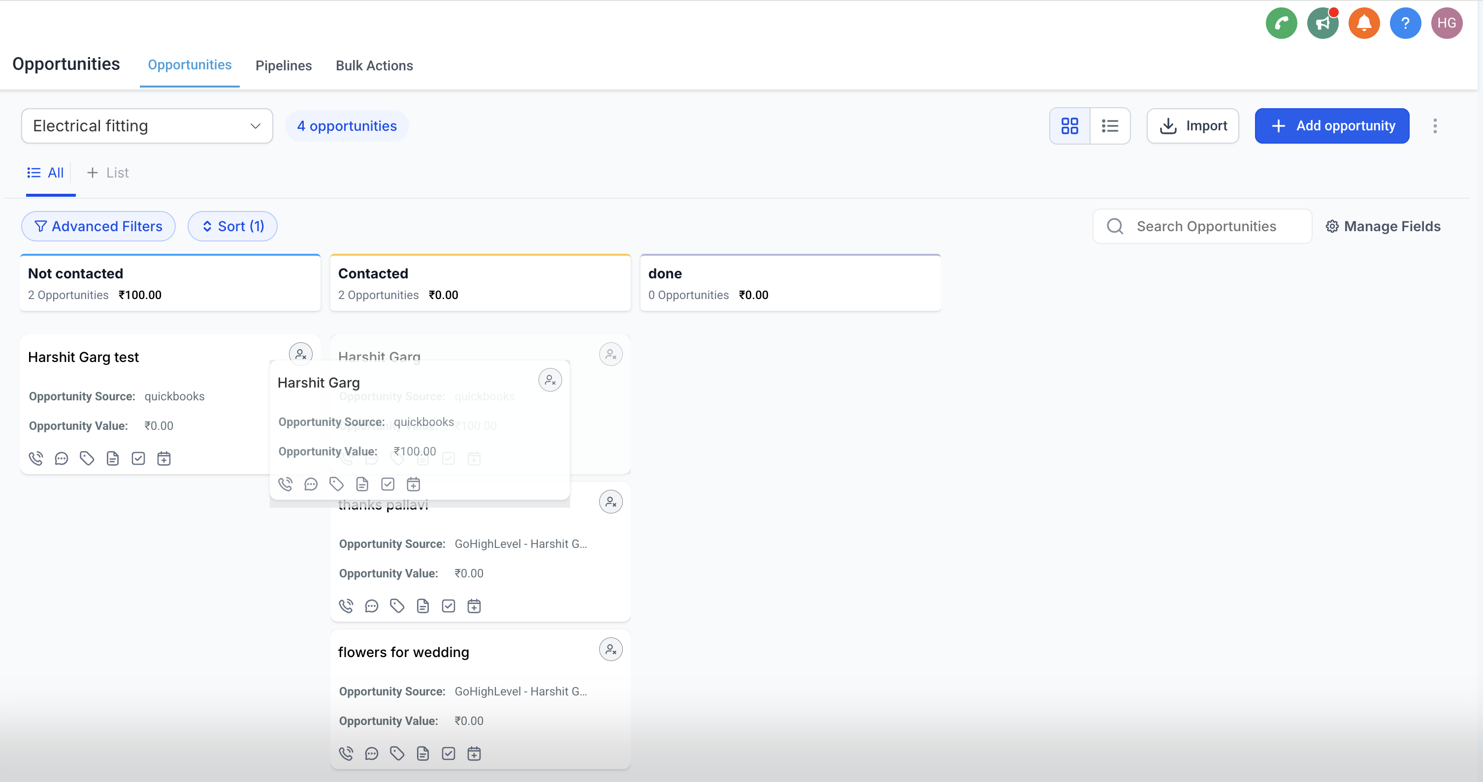This screenshot has width=1483, height=782.
Task: Switch to the Pipelines tab
Action: 283,65
